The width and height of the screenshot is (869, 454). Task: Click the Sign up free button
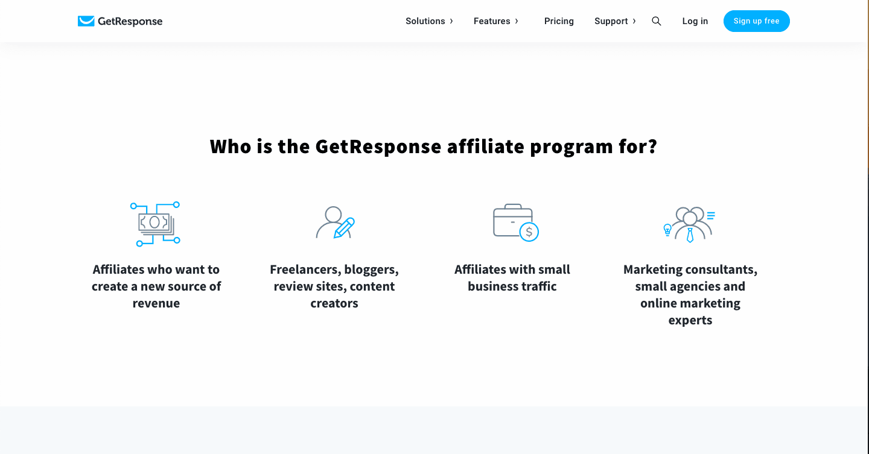(757, 21)
